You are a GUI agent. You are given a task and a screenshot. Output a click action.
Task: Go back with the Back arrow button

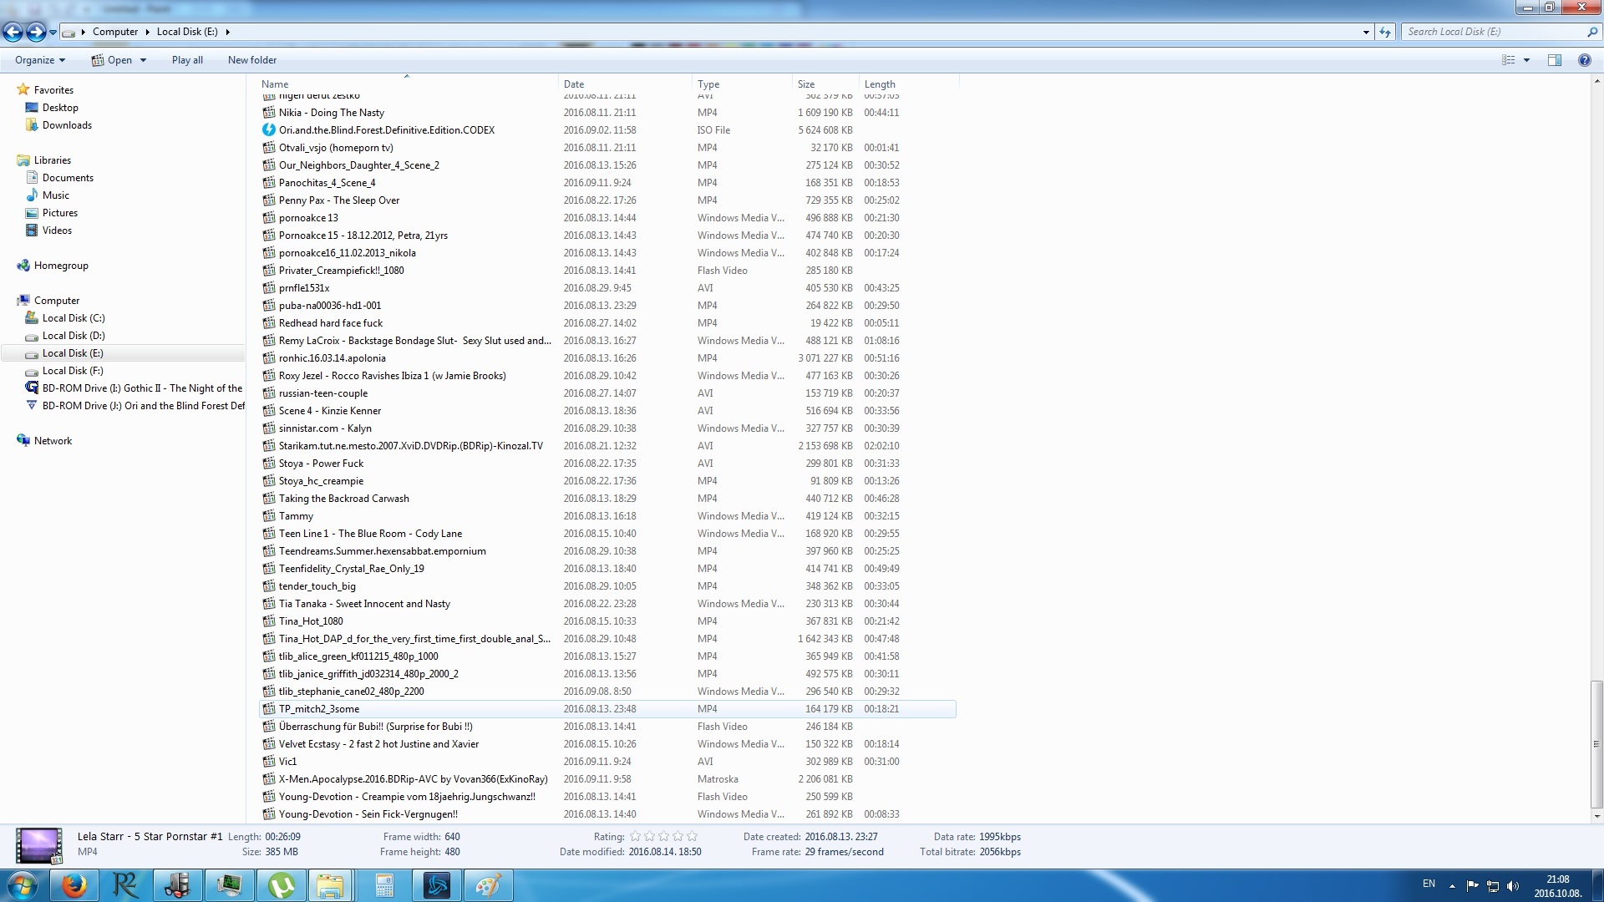point(13,32)
